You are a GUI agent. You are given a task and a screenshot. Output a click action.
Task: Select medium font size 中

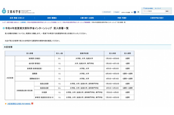pyautogui.click(x=135, y=12)
